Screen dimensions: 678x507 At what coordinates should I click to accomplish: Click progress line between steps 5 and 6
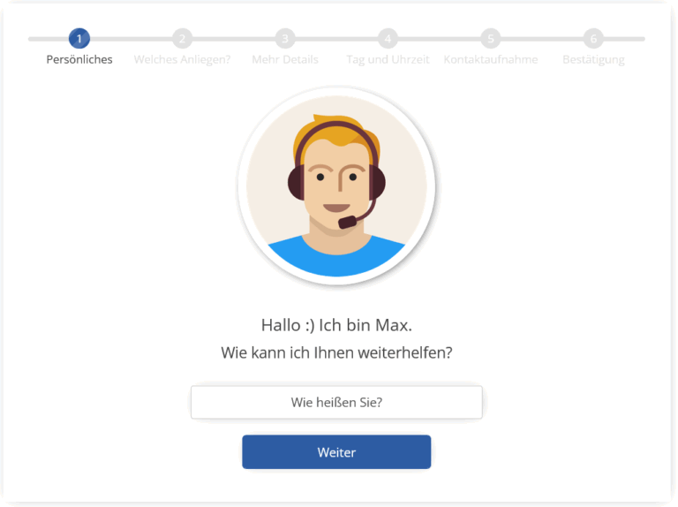click(542, 39)
